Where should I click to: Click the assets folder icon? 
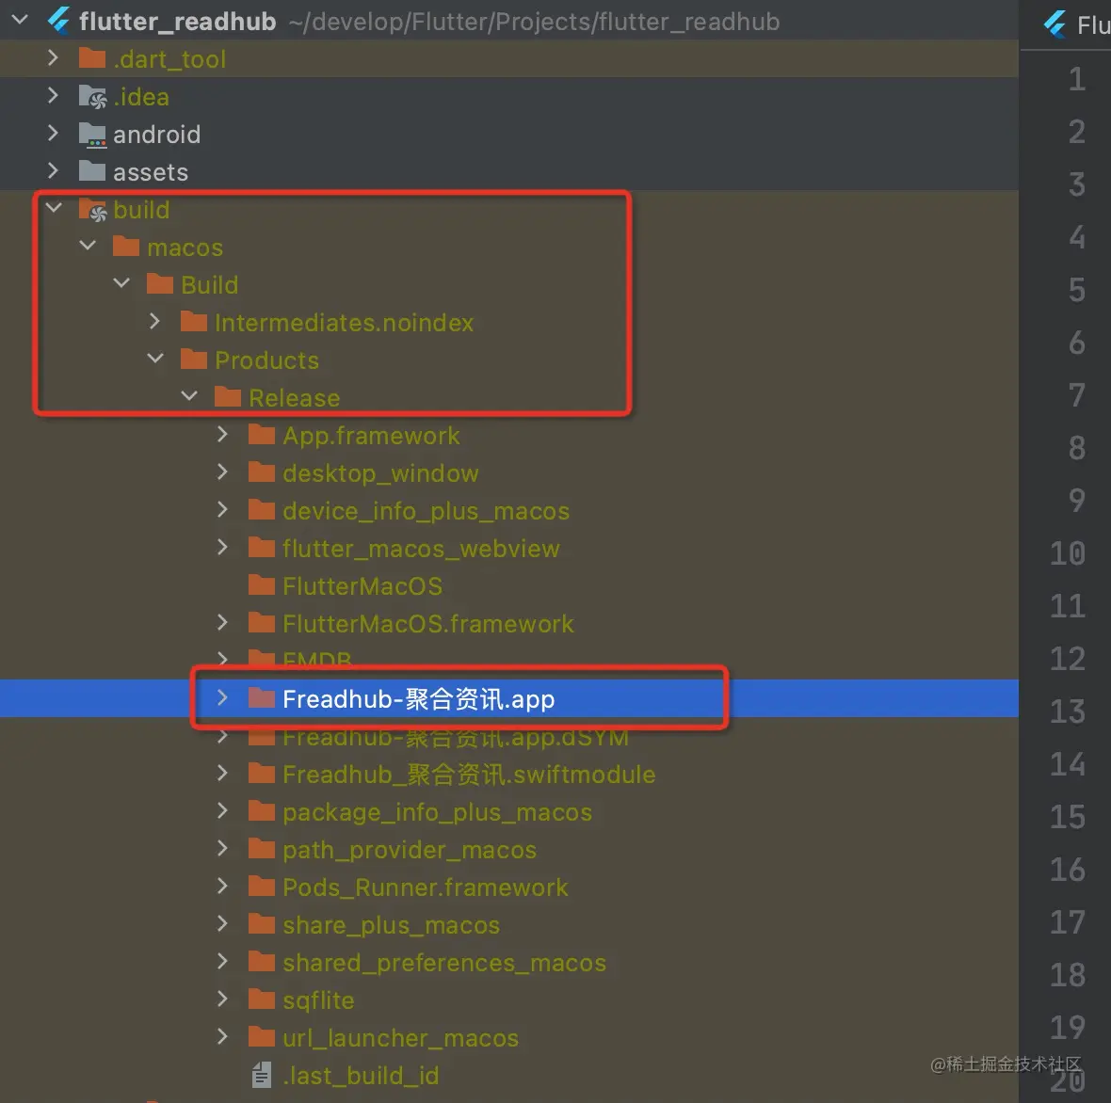(92, 170)
